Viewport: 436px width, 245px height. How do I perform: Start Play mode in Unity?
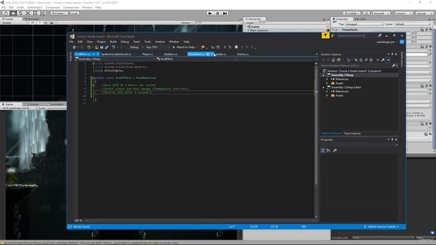click(211, 13)
